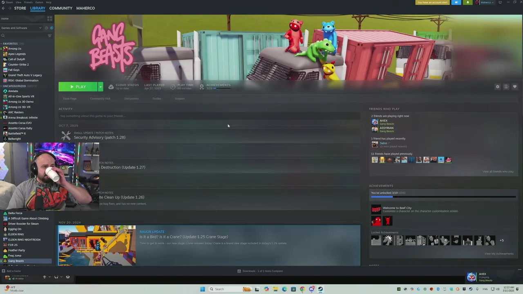Click the downloads status icon
Screen dimensions: 523x294
click(239, 271)
